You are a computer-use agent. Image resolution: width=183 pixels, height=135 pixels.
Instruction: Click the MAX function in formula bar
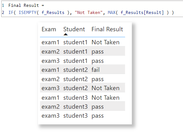click(x=112, y=12)
